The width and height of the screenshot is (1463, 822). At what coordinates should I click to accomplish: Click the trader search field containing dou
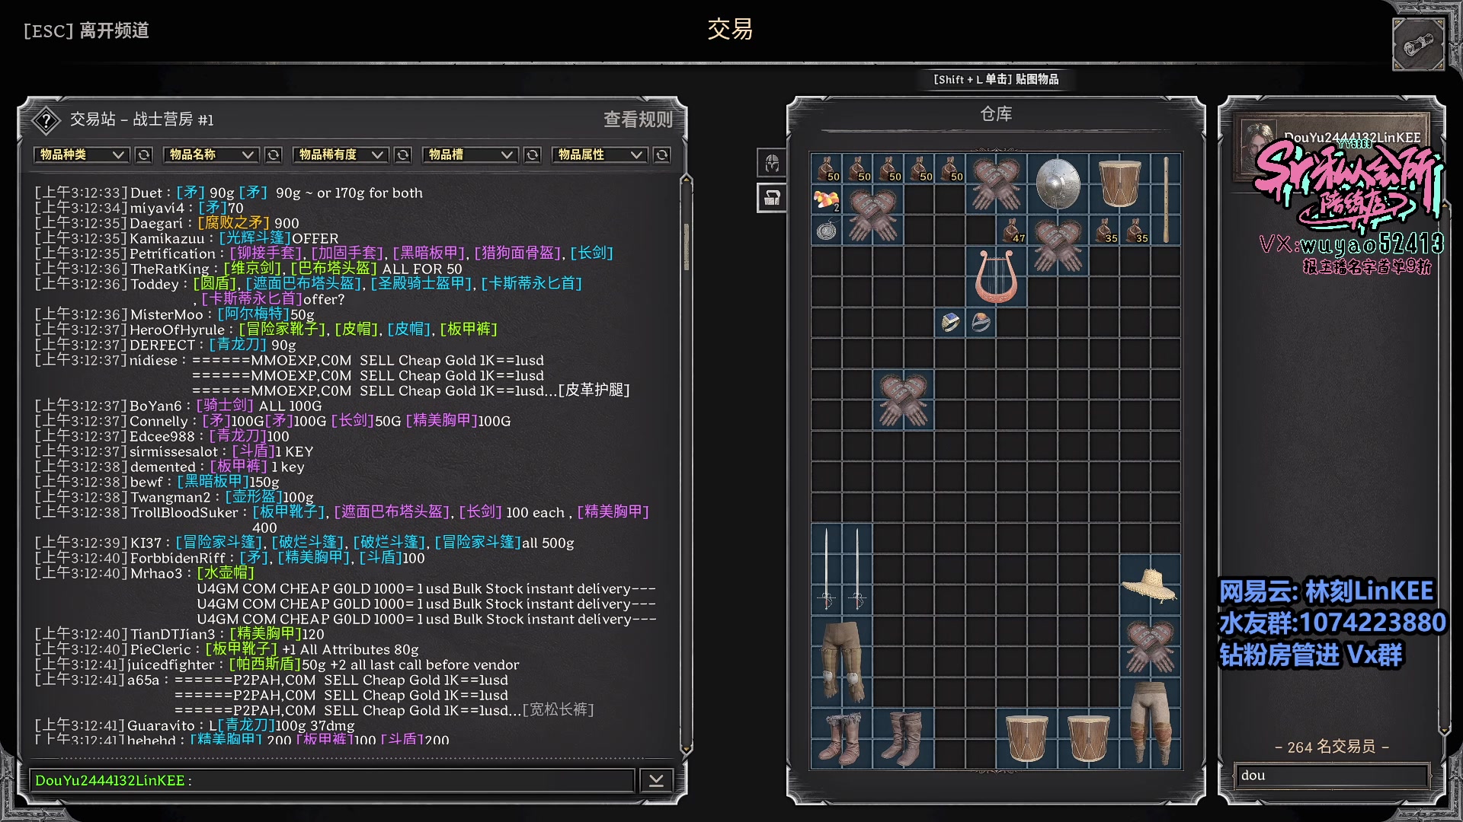[1330, 776]
